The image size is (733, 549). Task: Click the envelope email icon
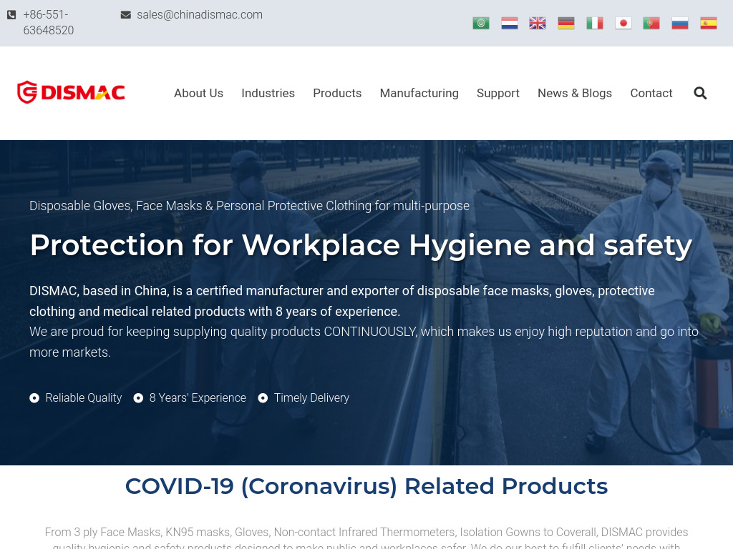[126, 15]
